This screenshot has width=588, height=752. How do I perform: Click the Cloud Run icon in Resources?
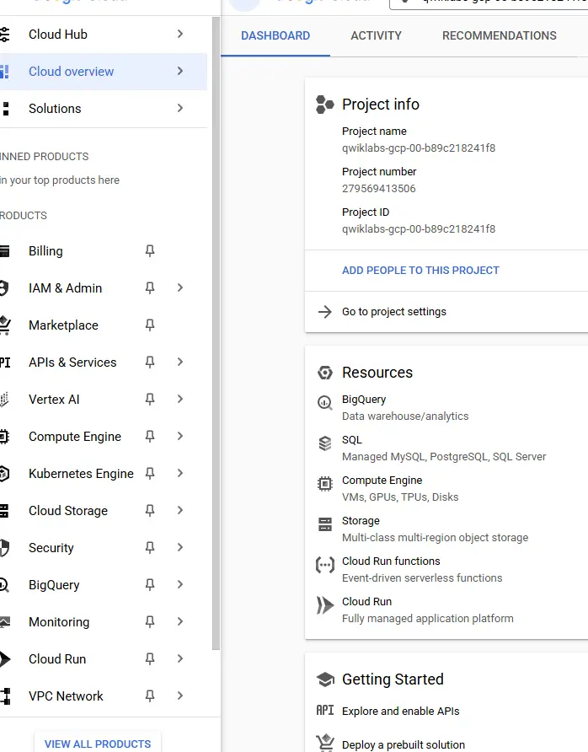325,605
